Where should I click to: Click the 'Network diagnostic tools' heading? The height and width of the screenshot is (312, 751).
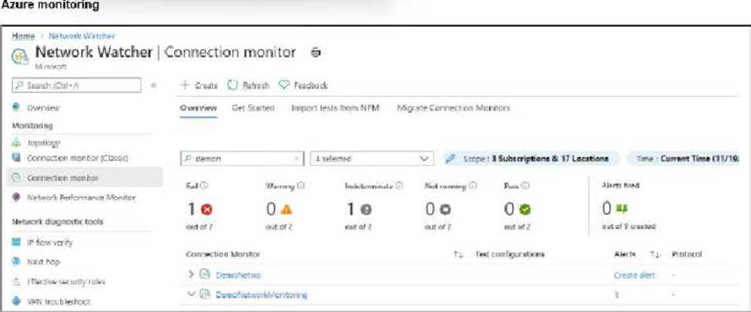click(58, 222)
